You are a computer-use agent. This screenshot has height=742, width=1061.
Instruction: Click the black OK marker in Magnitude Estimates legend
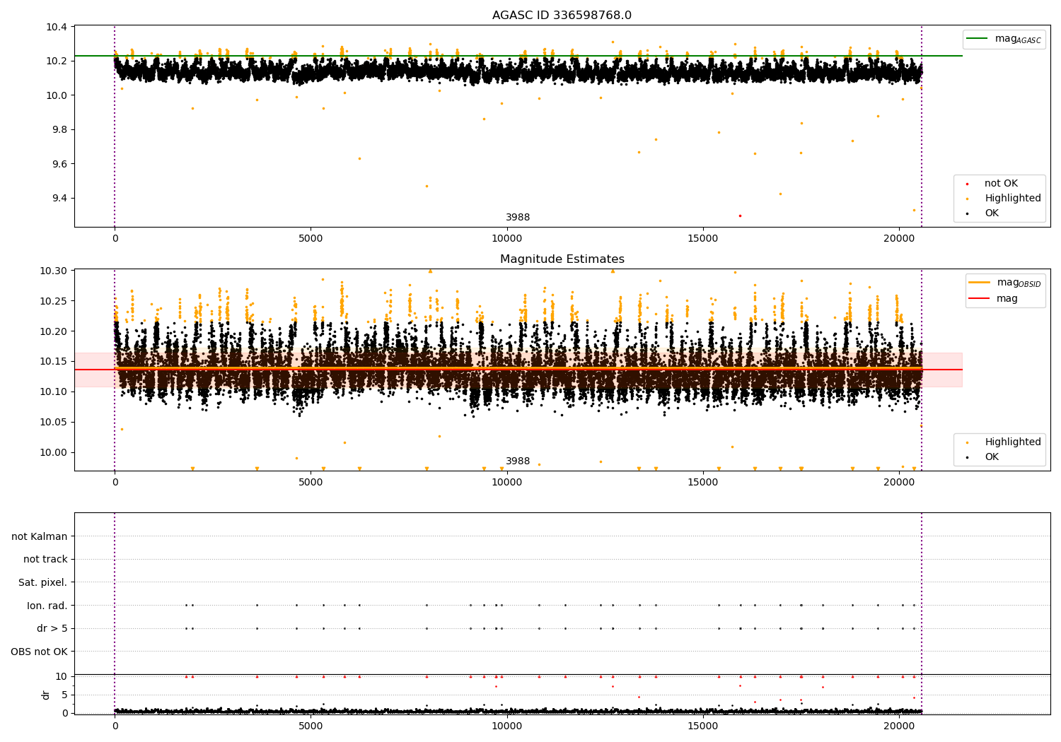tap(967, 457)
